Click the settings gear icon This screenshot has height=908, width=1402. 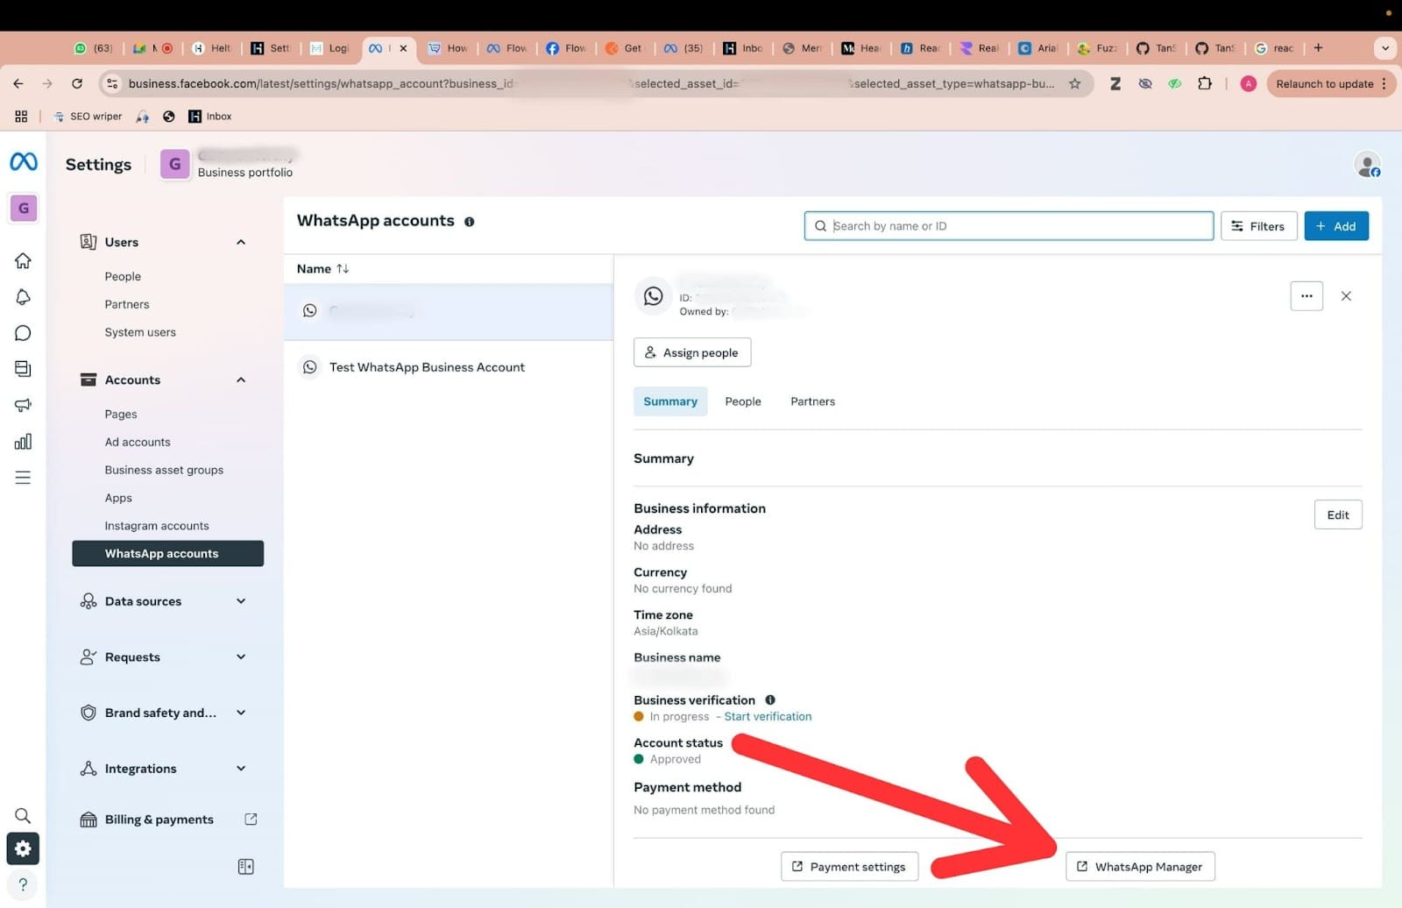click(x=24, y=848)
